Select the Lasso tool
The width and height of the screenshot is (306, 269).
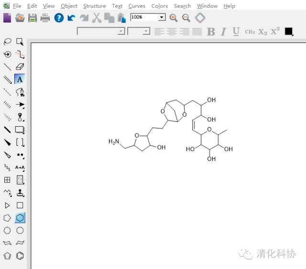coord(8,42)
